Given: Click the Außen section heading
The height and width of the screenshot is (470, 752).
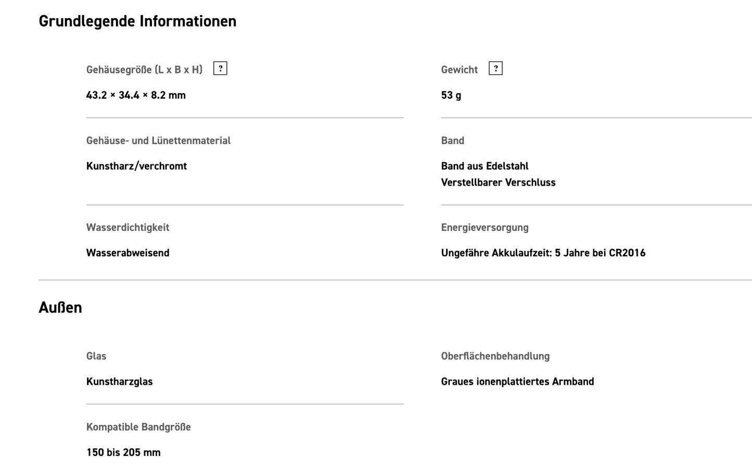Looking at the screenshot, I should pyautogui.click(x=60, y=308).
